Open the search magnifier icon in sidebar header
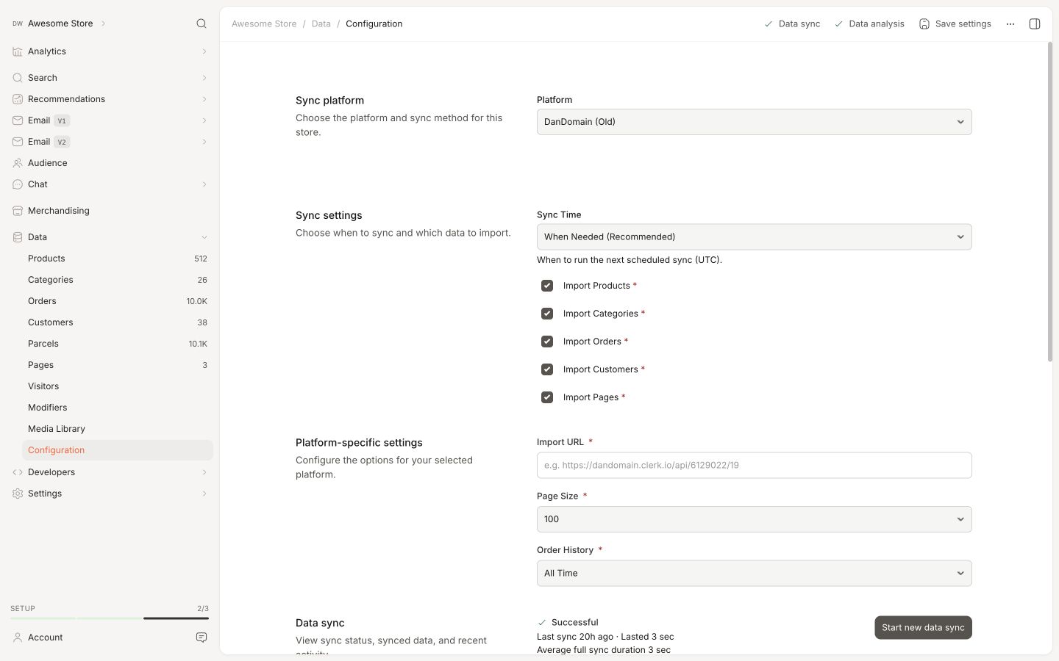Screen dimensions: 1059x661 click(202, 24)
